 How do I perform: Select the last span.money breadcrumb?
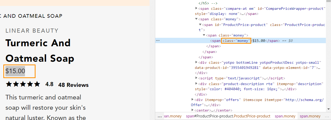click(x=310, y=116)
